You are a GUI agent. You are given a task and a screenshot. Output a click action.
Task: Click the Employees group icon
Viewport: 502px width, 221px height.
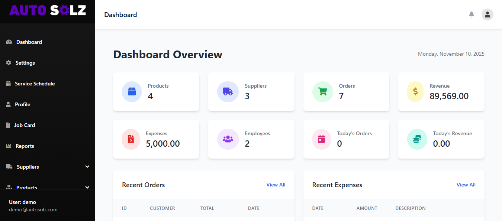pos(228,139)
